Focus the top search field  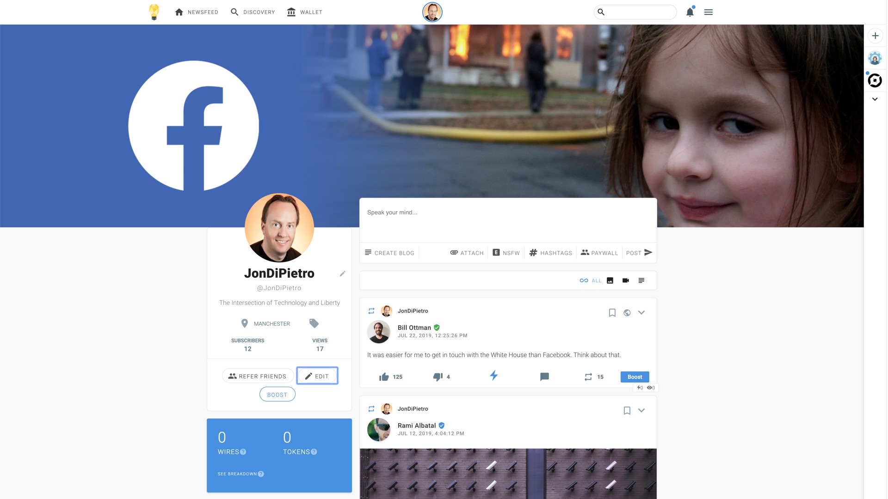tap(635, 12)
